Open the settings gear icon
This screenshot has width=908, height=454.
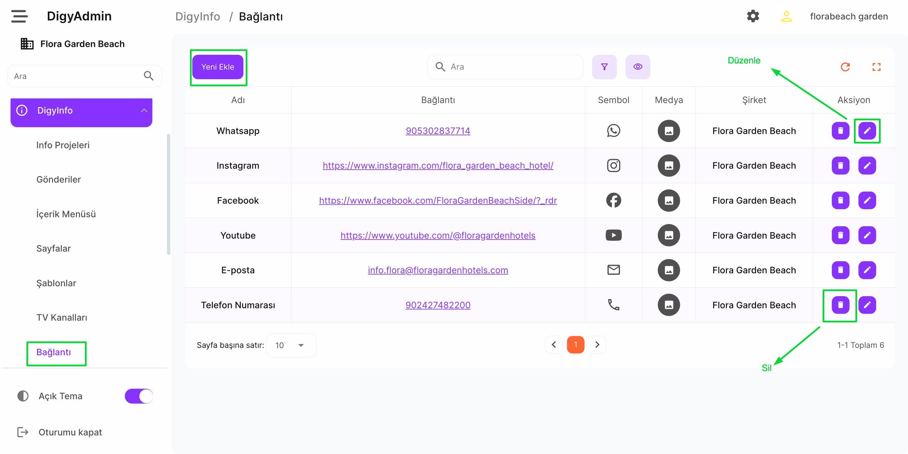pos(753,16)
